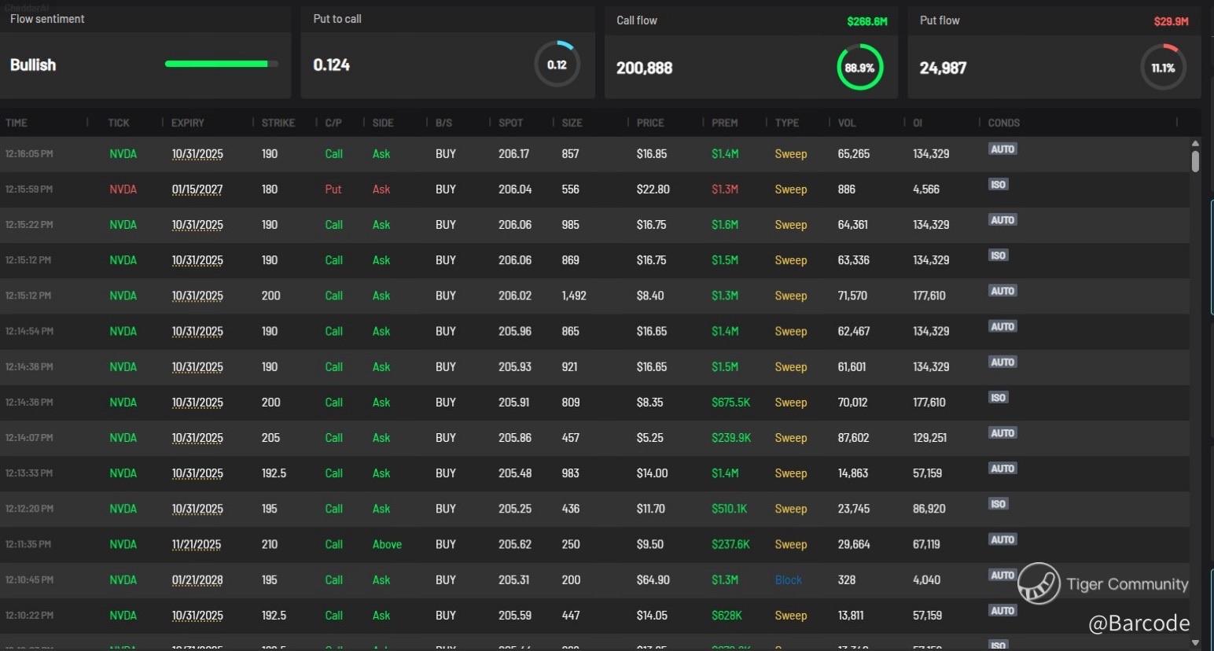Click the SPOT column header
This screenshot has height=651, width=1214.
(511, 123)
